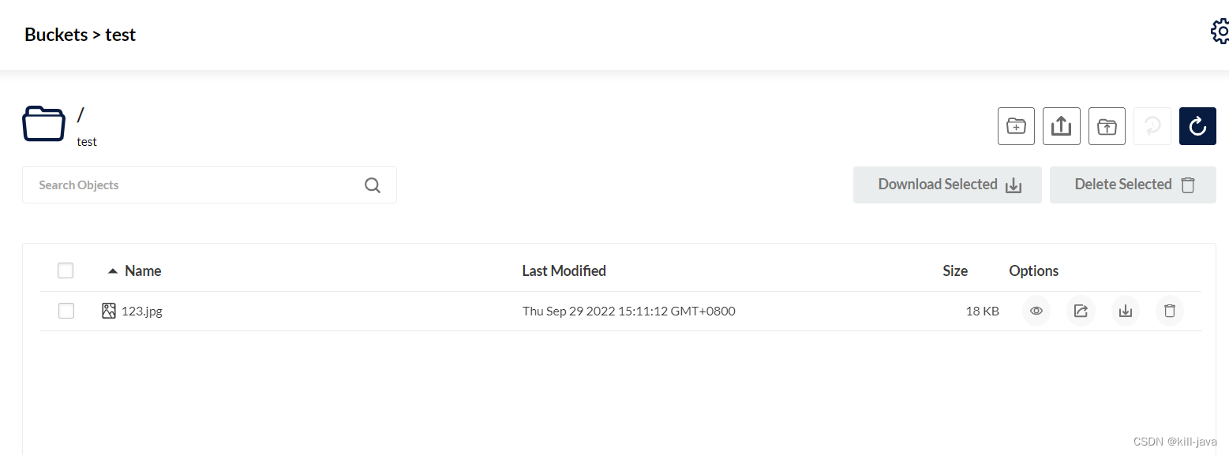The height and width of the screenshot is (455, 1229).
Task: Select the 123.jpg row checkbox
Action: coord(66,311)
